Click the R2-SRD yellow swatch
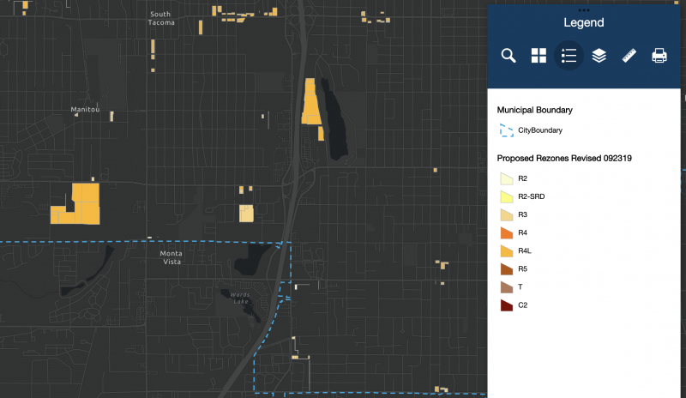 [506, 196]
